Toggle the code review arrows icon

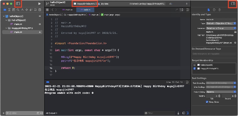[x=177, y=10]
